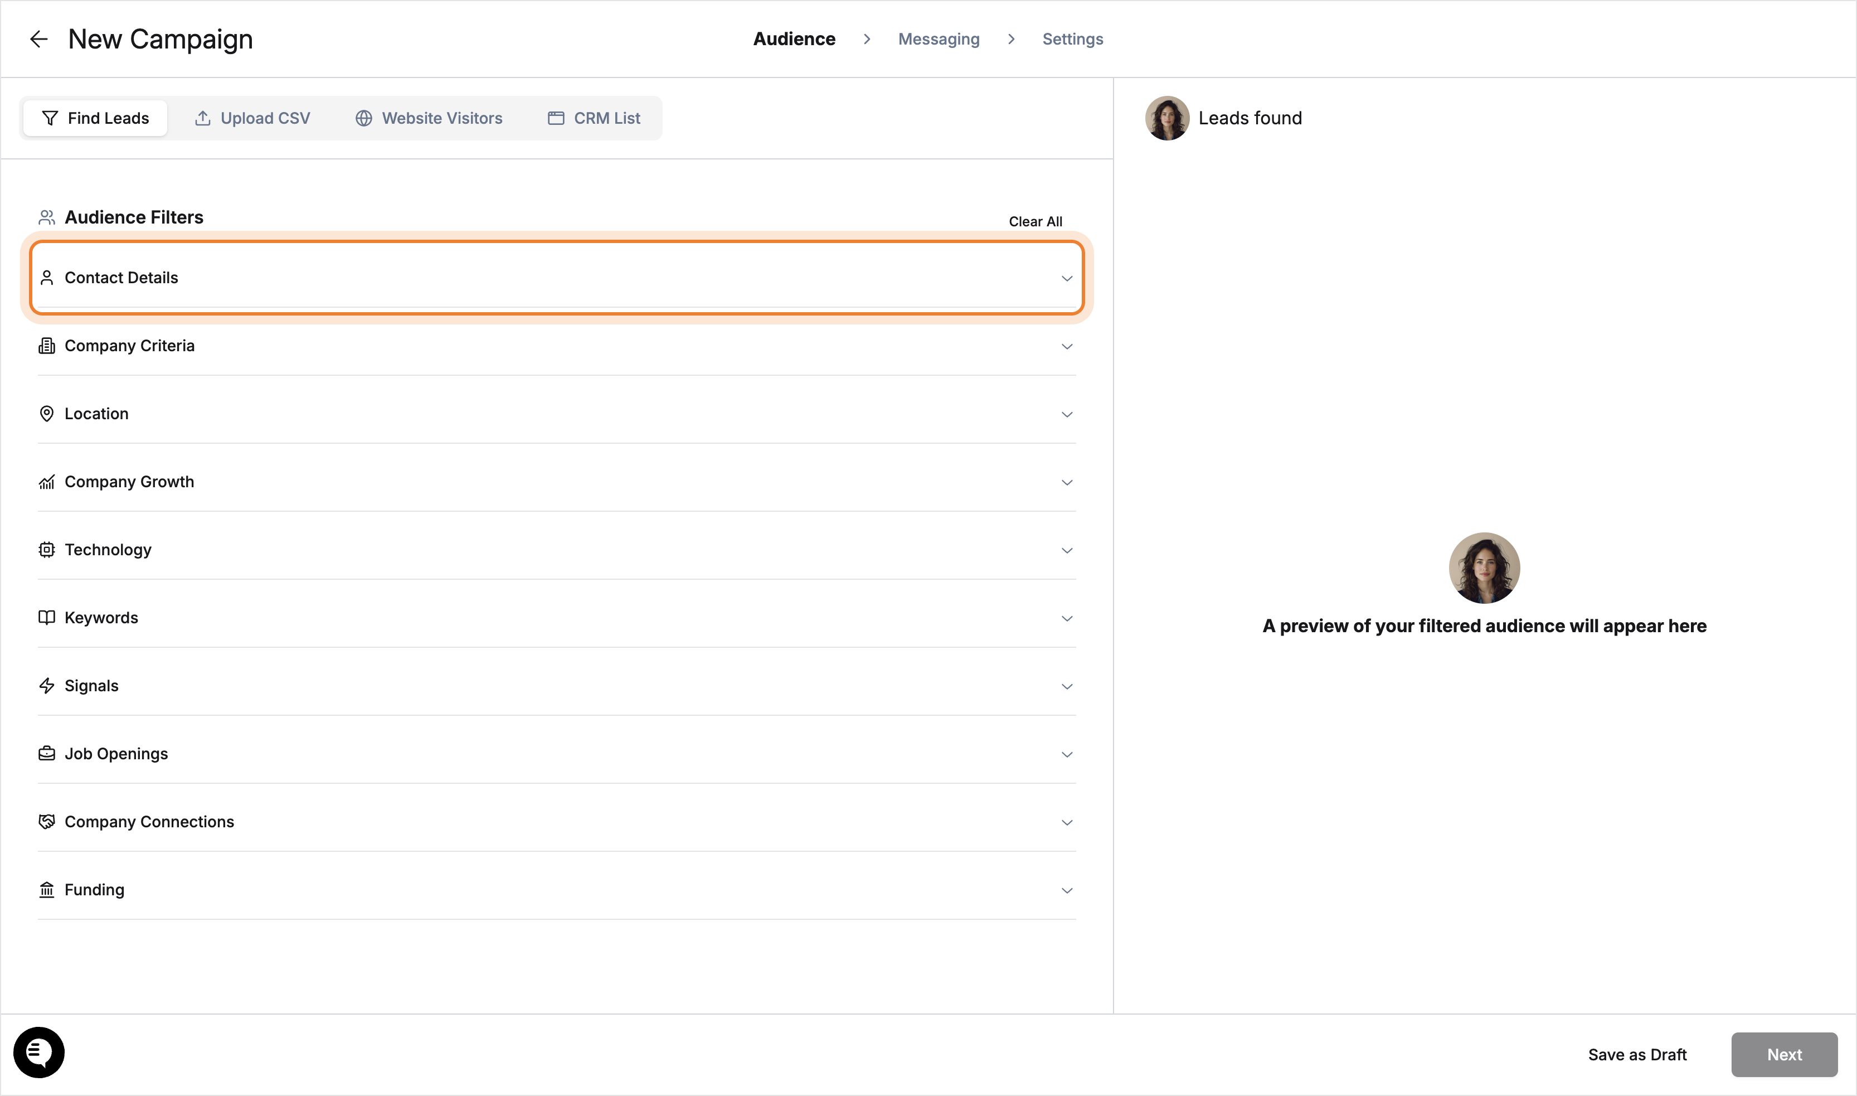This screenshot has width=1857, height=1096.
Task: Go to the Settings step
Action: (x=1072, y=39)
